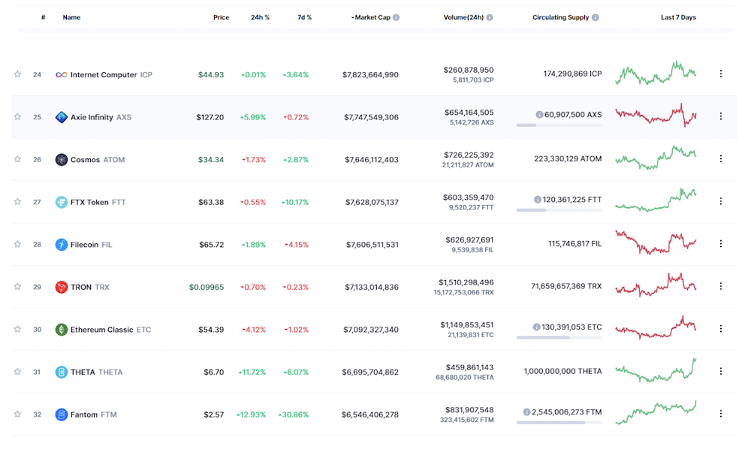This screenshot has height=449, width=751.
Task: Click the Internet Computer infinity logo
Action: tap(62, 74)
